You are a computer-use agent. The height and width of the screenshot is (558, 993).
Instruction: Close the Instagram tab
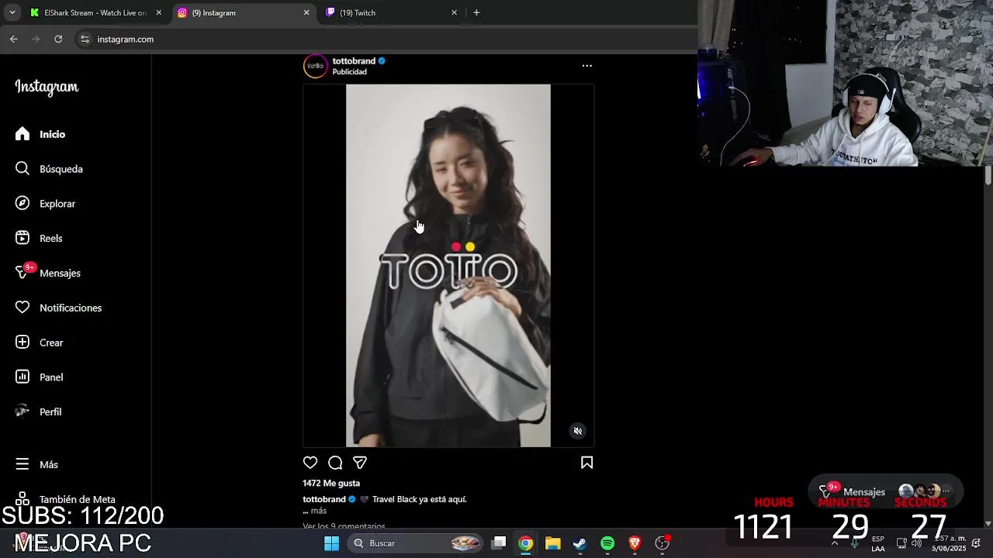point(306,12)
